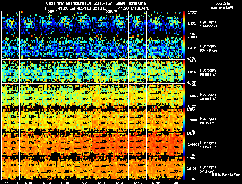
Task: Click the 'Ions Only' text in the title
Action: (x=138, y=3)
